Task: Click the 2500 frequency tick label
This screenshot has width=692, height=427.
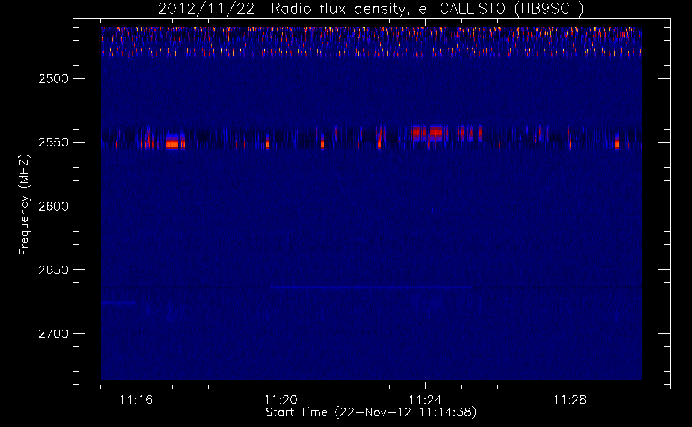Action: [x=53, y=79]
